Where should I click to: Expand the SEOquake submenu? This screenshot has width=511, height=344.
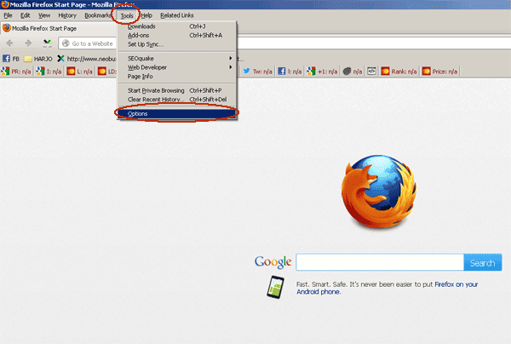[x=176, y=58]
